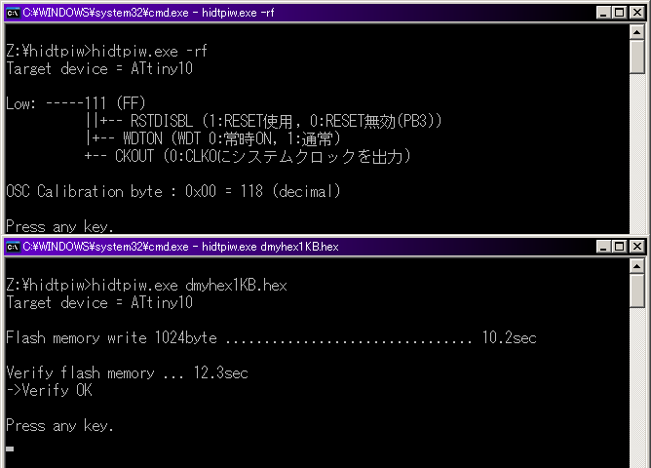Click the 'OSC Calibration byte' output line

(x=173, y=191)
